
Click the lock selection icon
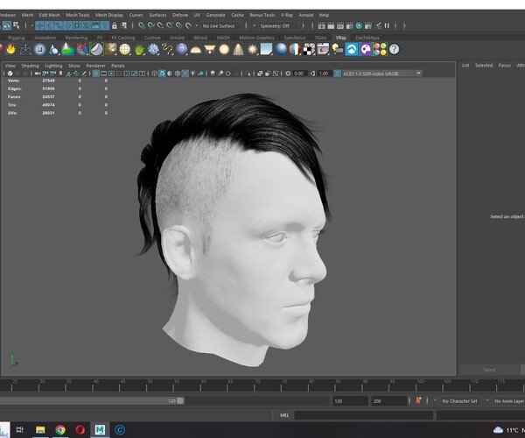point(115,25)
